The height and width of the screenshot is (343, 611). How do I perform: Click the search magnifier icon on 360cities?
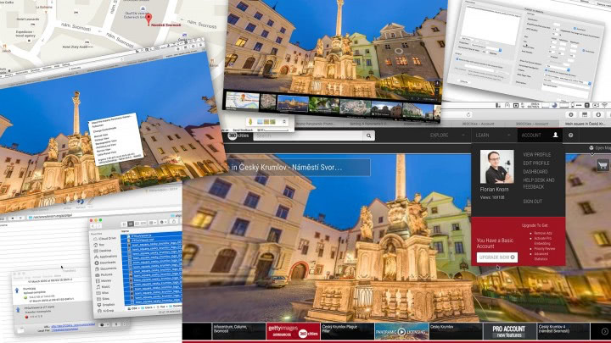pyautogui.click(x=369, y=136)
